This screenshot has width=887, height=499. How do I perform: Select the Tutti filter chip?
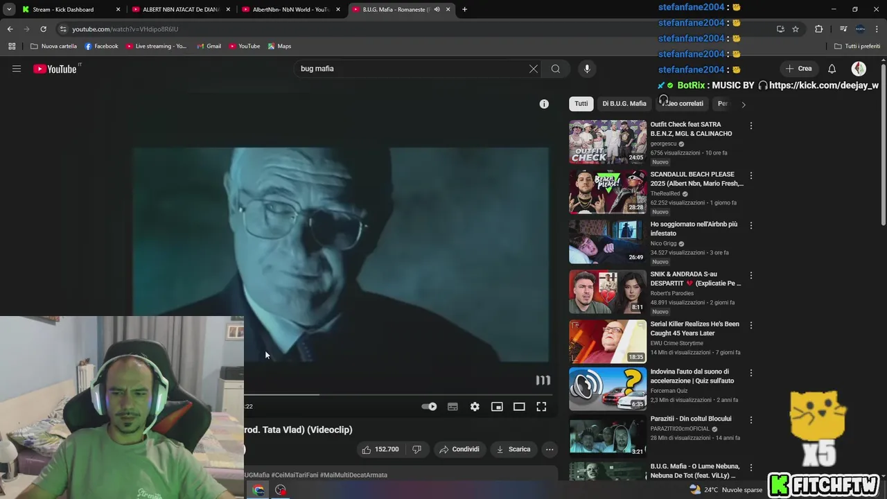point(581,104)
